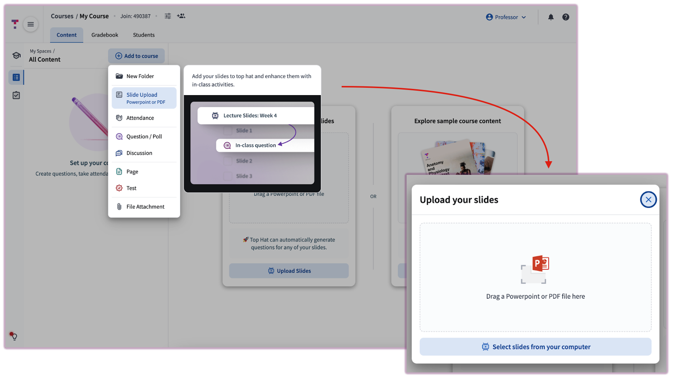The image size is (673, 379).
Task: Click the notifications bell icon
Action: [x=550, y=17]
